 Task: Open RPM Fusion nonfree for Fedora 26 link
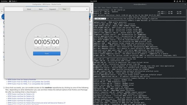point(21,99)
